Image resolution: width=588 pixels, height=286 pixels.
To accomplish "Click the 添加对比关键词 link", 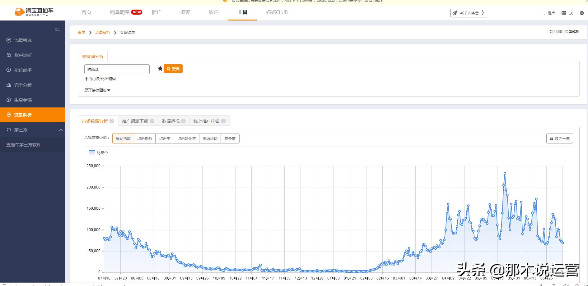I will click(x=100, y=79).
